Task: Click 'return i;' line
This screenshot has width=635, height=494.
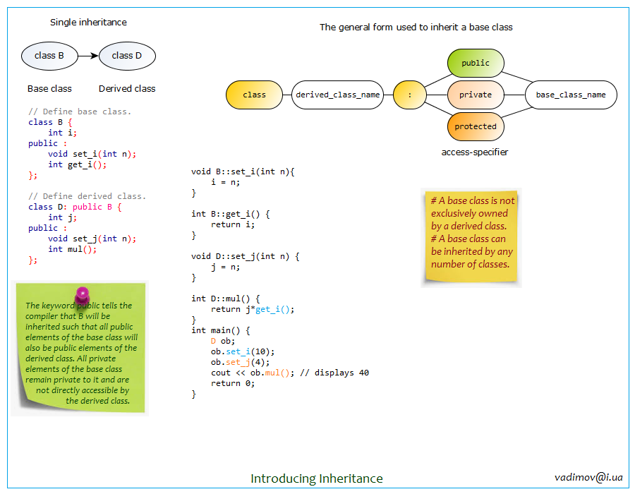Action: coord(233,224)
